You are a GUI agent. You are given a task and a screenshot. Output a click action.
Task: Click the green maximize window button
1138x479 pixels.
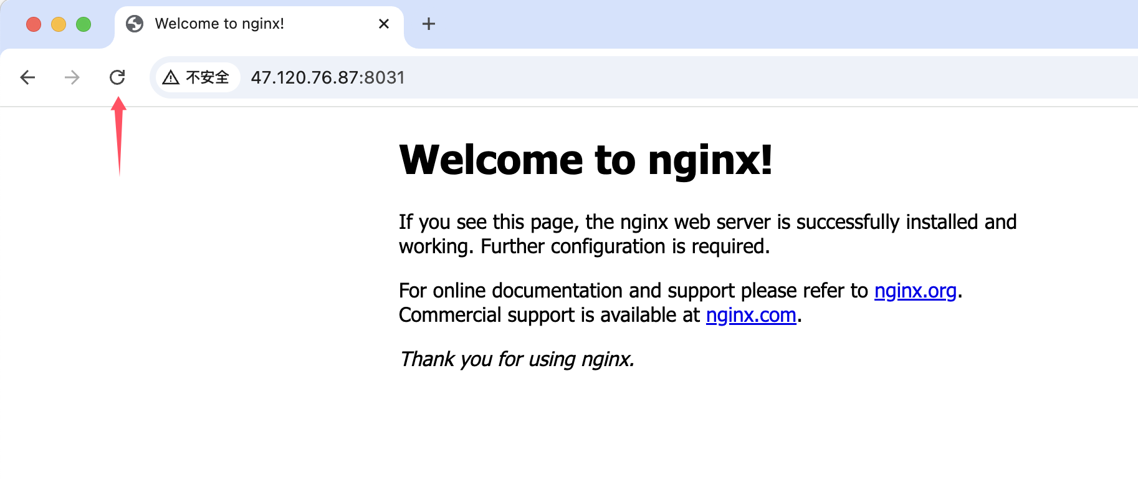[84, 24]
